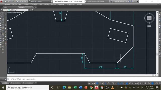Open the Paramétrico menu

point(70,4)
